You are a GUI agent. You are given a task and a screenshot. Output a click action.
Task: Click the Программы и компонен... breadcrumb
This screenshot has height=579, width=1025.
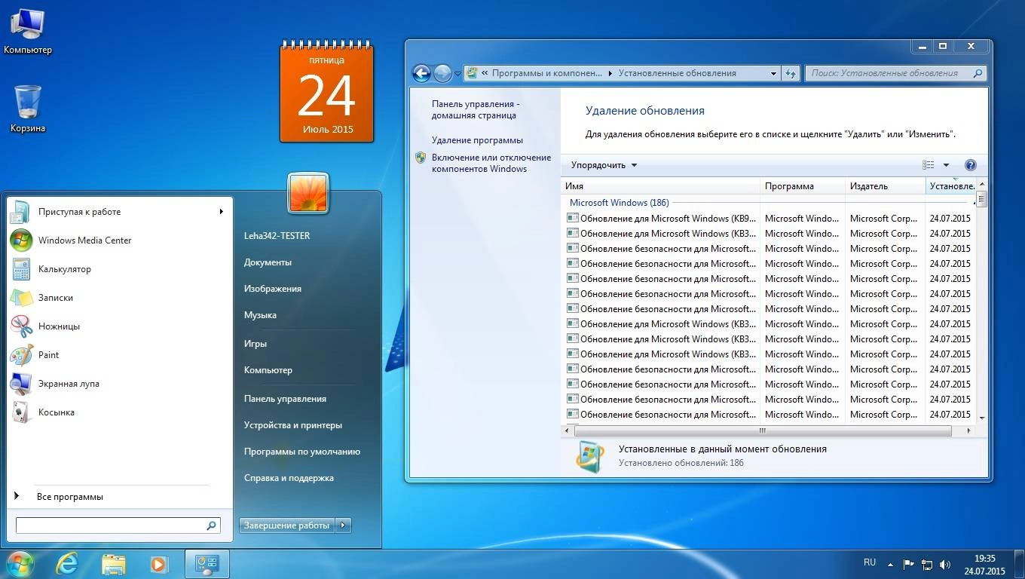[546, 73]
